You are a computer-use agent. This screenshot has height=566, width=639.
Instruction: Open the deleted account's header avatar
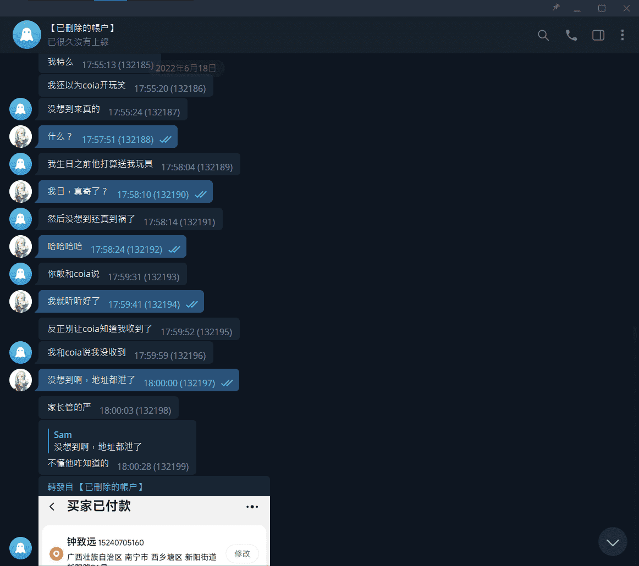27,35
